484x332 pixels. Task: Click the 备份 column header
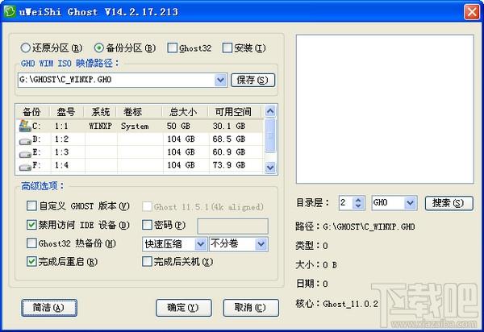click(32, 112)
